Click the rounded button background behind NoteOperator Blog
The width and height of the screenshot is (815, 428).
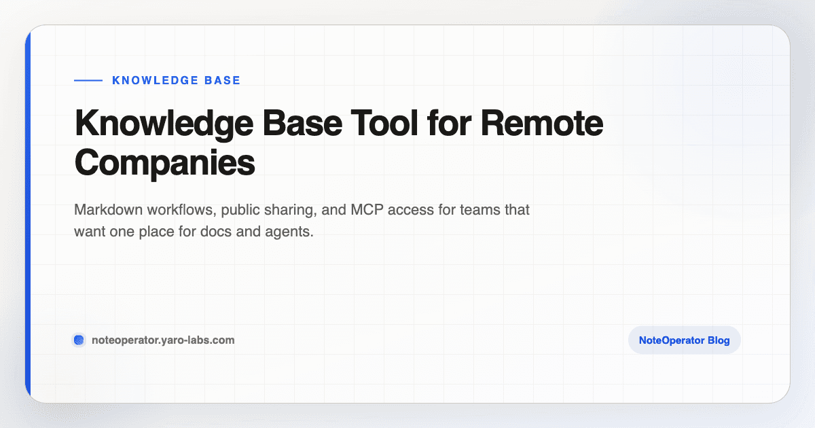pyautogui.click(x=684, y=340)
